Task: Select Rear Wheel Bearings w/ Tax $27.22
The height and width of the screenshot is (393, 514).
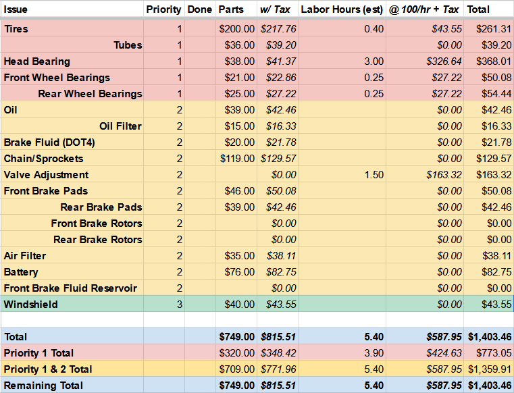Action: pos(278,94)
